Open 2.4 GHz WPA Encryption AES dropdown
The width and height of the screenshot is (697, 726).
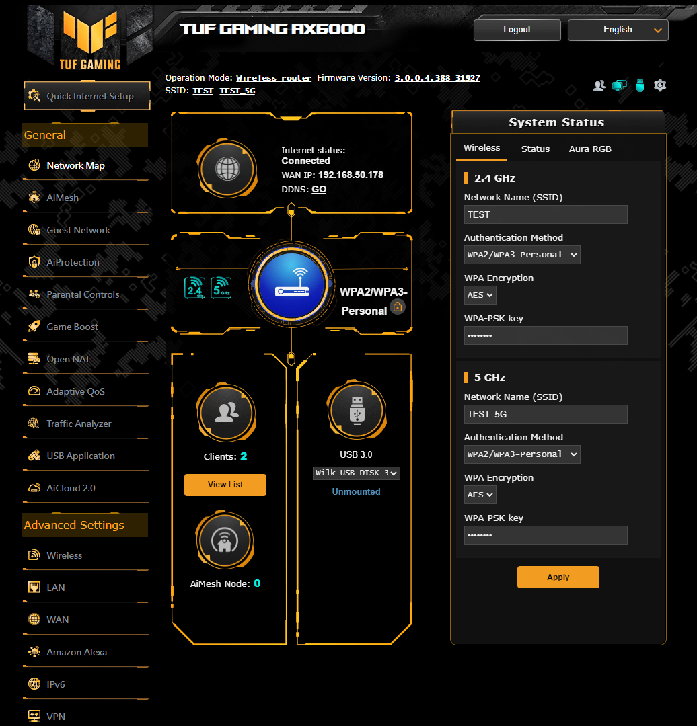pyautogui.click(x=480, y=295)
